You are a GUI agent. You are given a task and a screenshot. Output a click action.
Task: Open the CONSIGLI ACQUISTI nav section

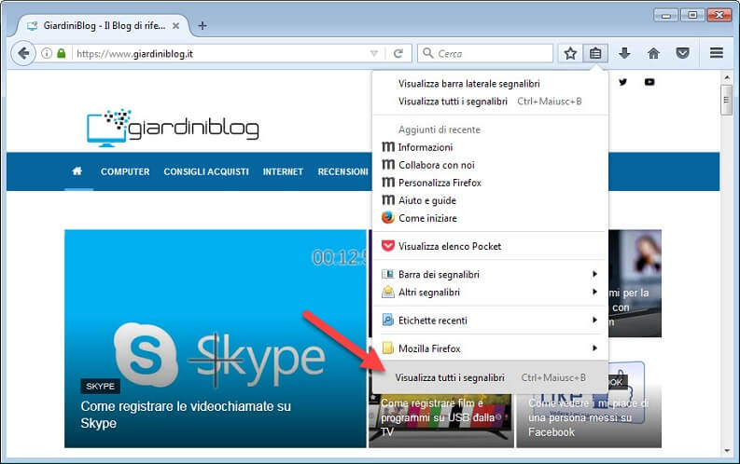tap(206, 171)
